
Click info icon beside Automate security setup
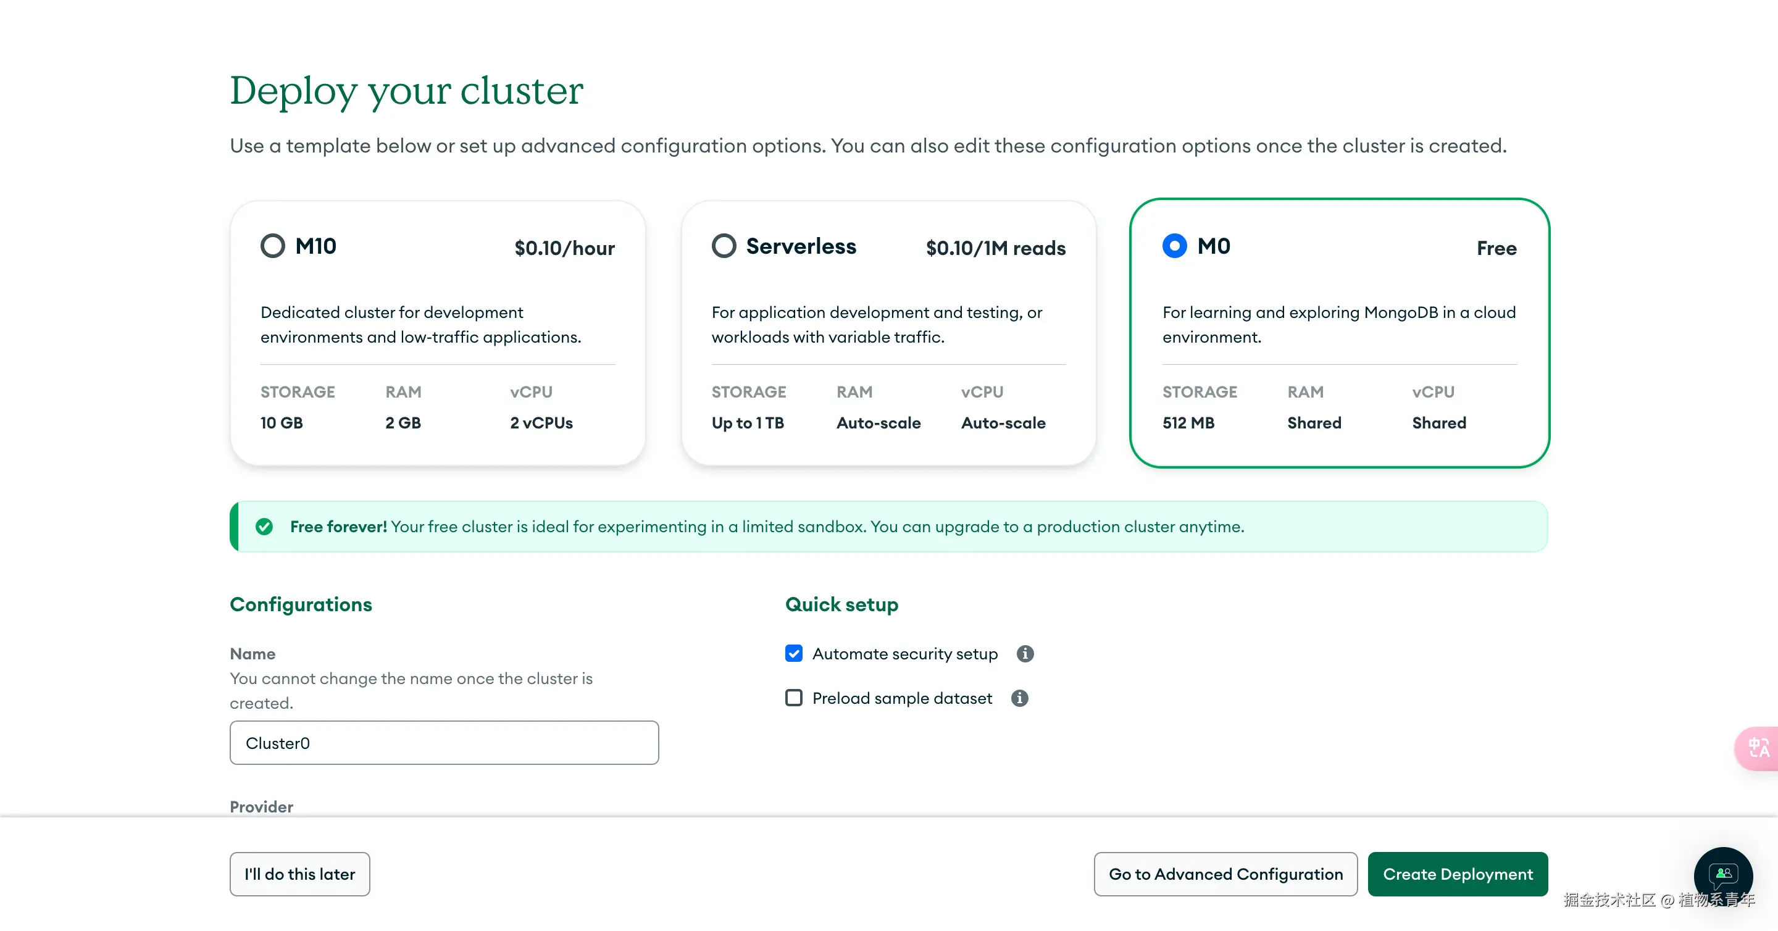[x=1025, y=653]
